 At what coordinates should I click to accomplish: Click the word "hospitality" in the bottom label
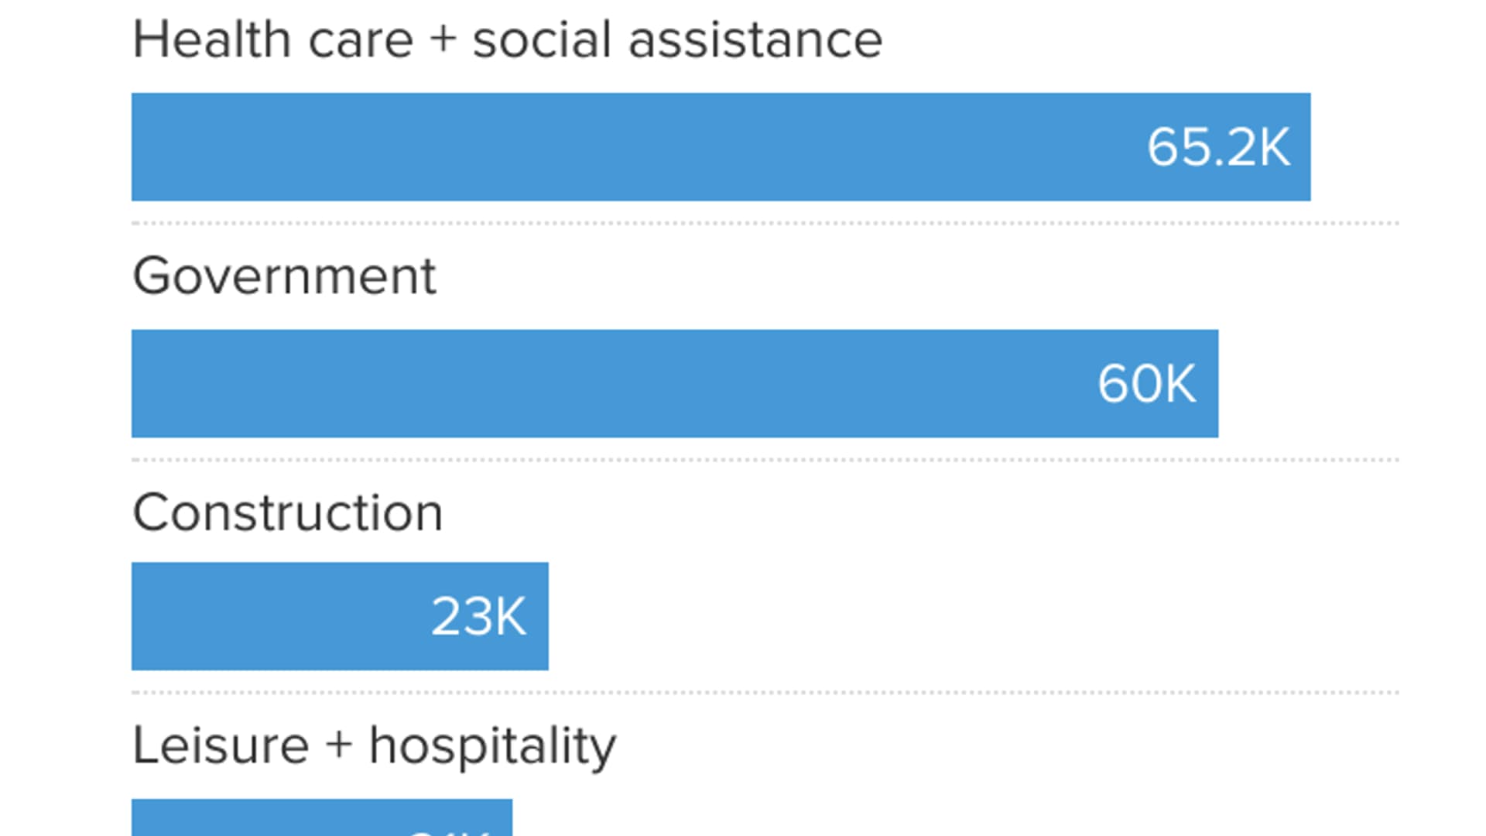pos(492,747)
